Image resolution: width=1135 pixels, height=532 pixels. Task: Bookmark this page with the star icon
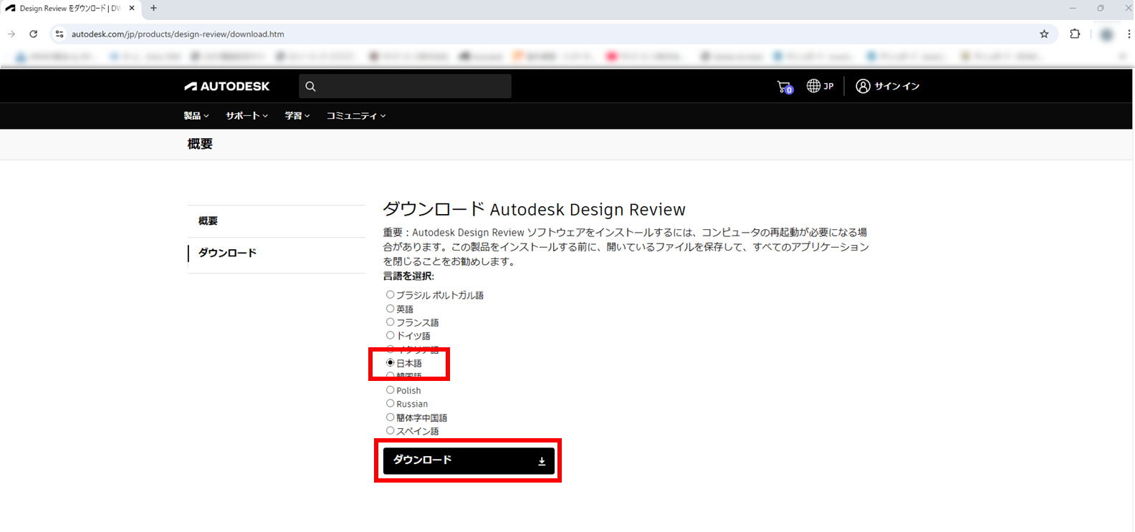1044,34
